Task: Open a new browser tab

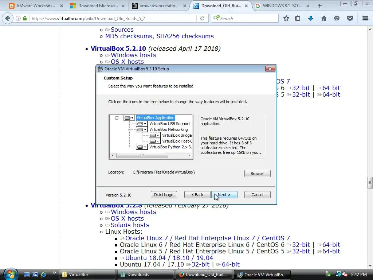Action: [x=320, y=6]
